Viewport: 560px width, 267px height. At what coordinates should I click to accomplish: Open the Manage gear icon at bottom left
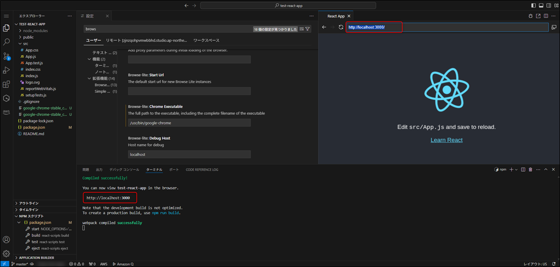tap(7, 253)
